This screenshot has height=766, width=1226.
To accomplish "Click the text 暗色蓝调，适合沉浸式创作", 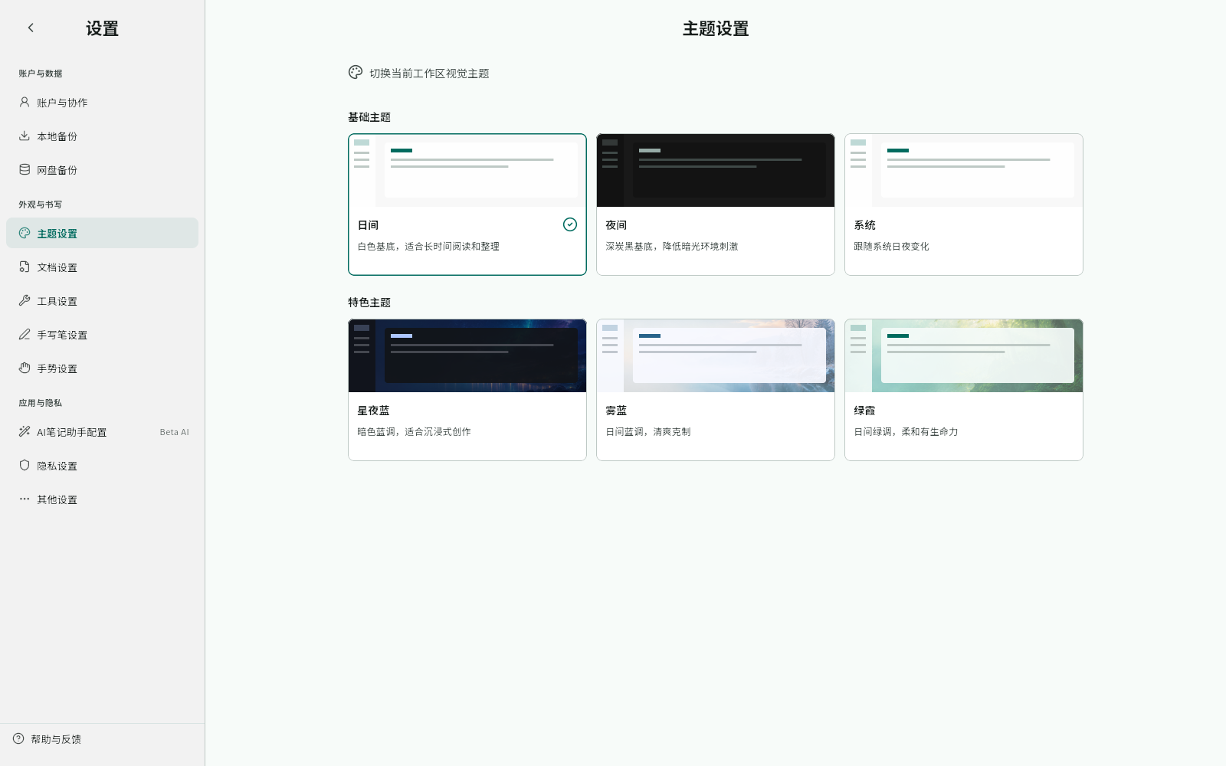I will (x=414, y=431).
